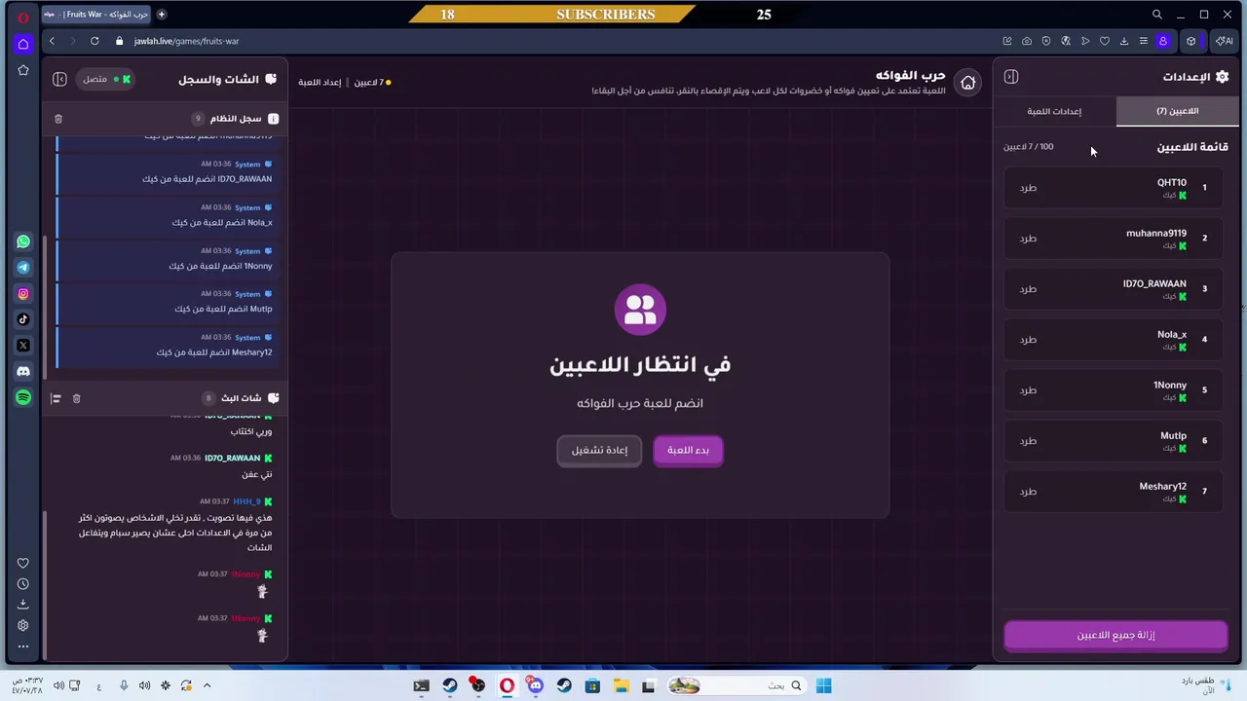Open WhatsApp in the Opera sidebar

(x=23, y=241)
